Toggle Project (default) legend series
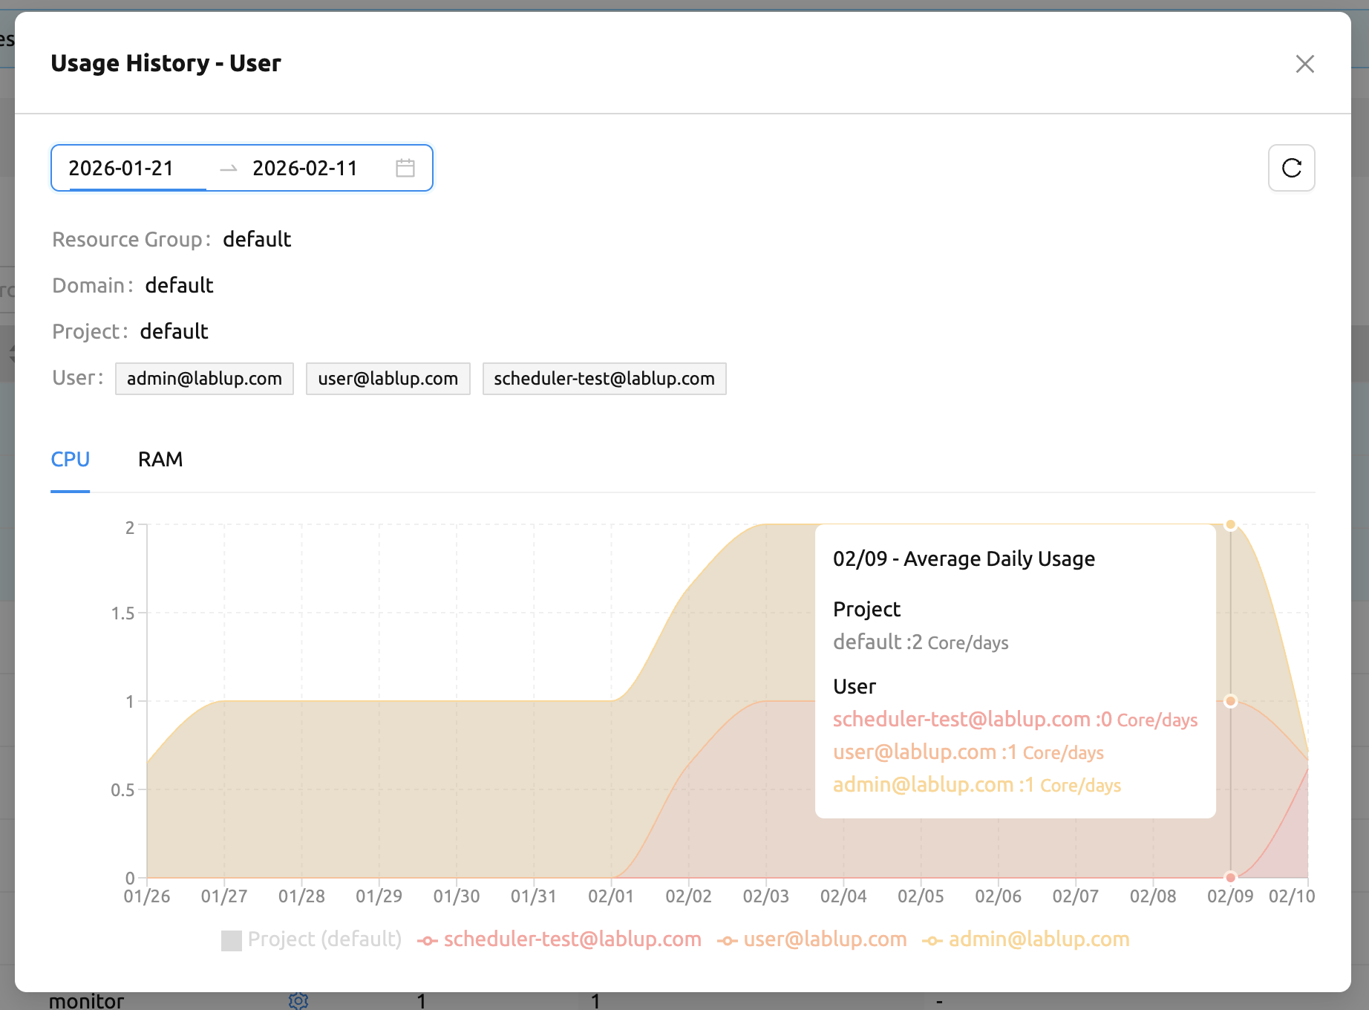Viewport: 1369px width, 1010px height. [312, 939]
